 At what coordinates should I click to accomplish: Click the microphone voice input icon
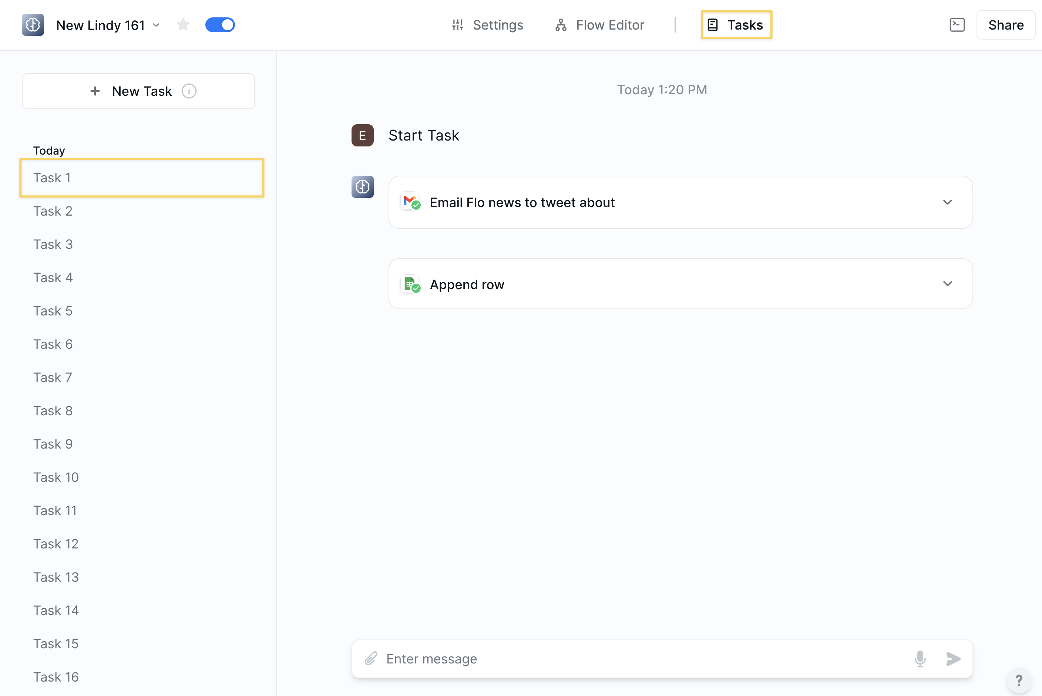[920, 659]
